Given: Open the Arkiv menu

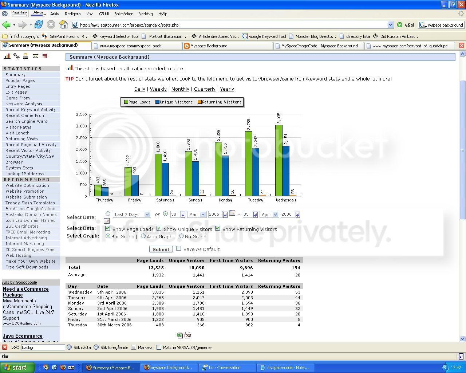Looking at the screenshot, I should click(x=55, y=14).
